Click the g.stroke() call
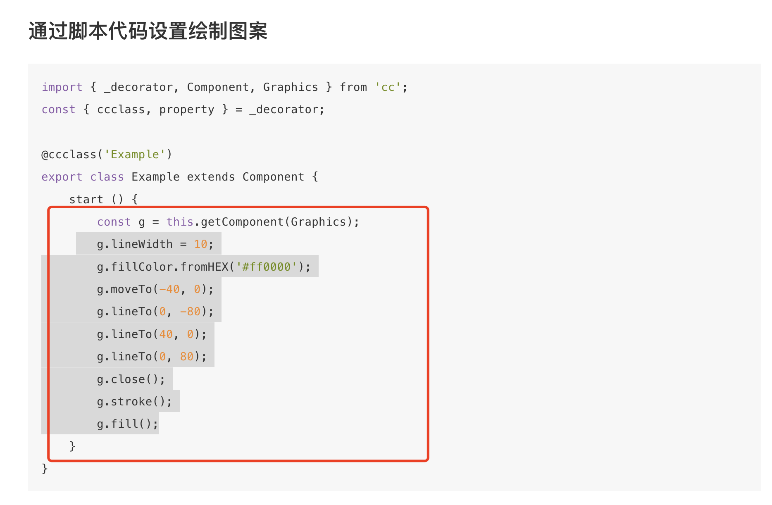Screen dimensions: 772x505 134,402
